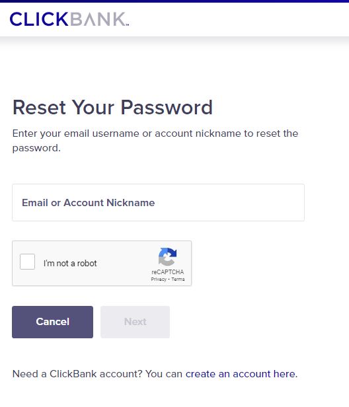The image size is (349, 407).
Task: Follow the create an account here link
Action: pyautogui.click(x=241, y=374)
